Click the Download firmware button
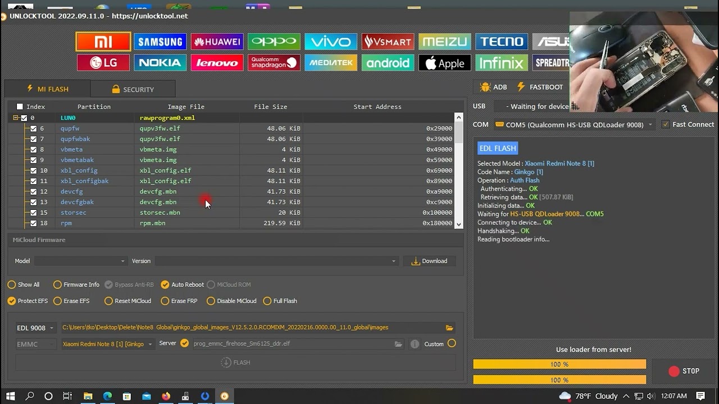Screen dimensions: 719x404 click(x=430, y=261)
